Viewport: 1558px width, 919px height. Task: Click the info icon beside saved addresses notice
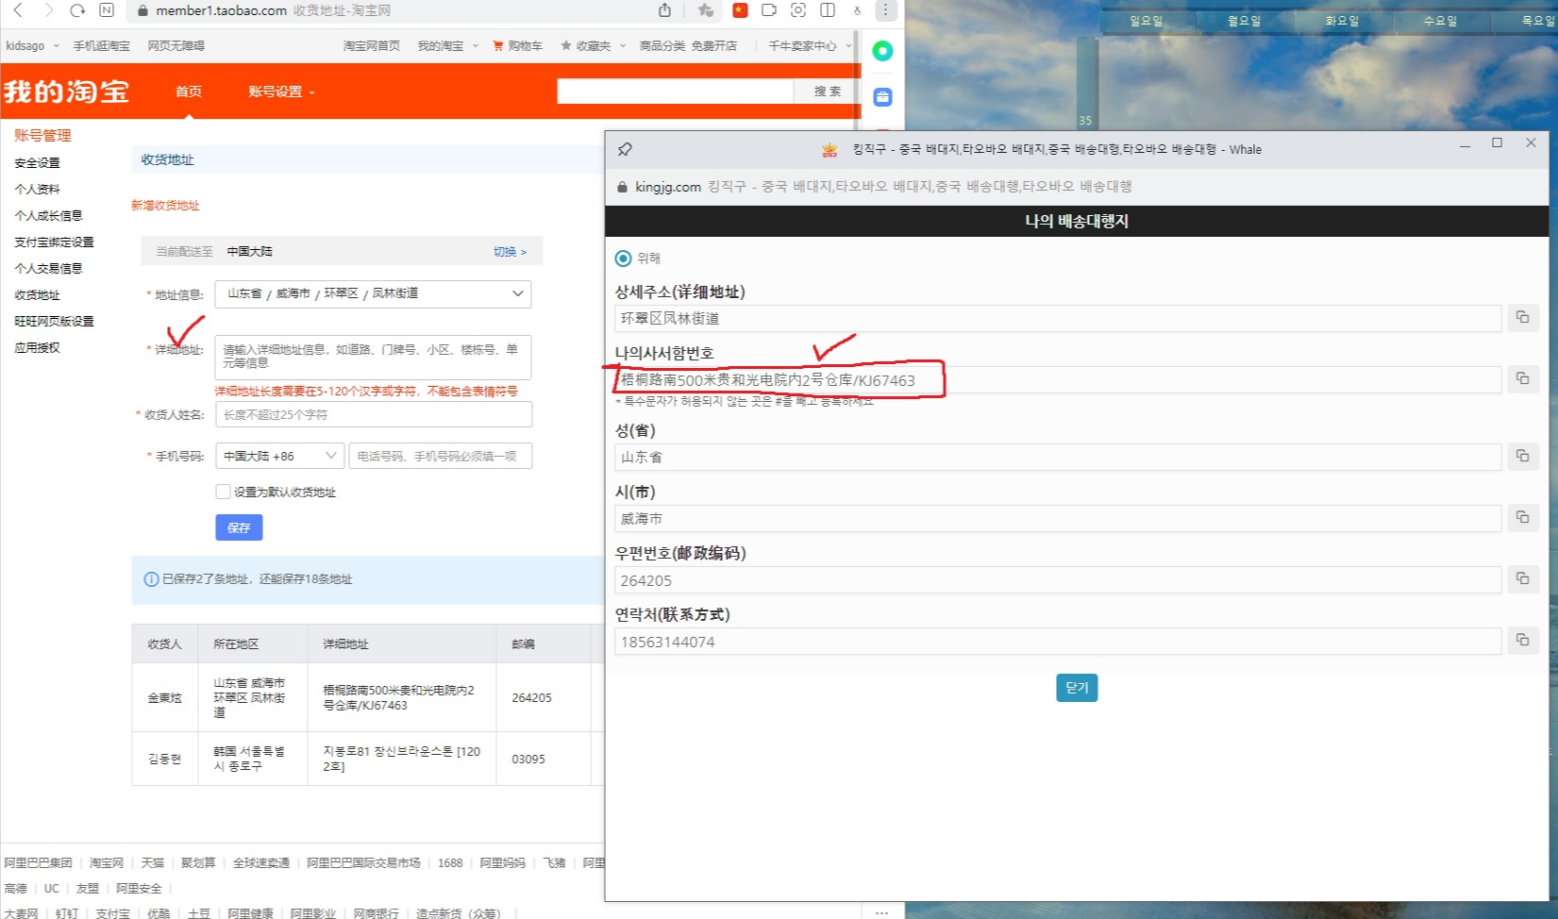[x=151, y=579]
